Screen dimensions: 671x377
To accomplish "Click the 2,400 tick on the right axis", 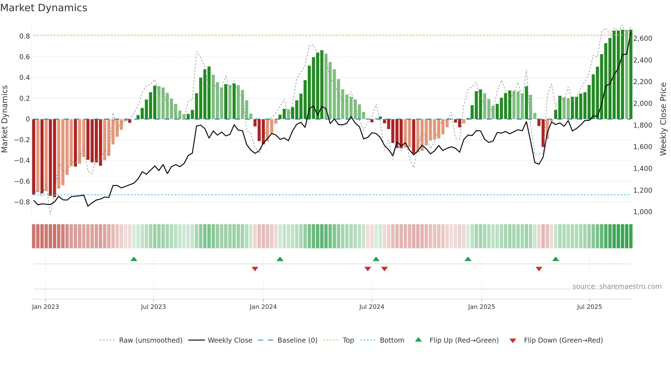I will pyautogui.click(x=643, y=60).
